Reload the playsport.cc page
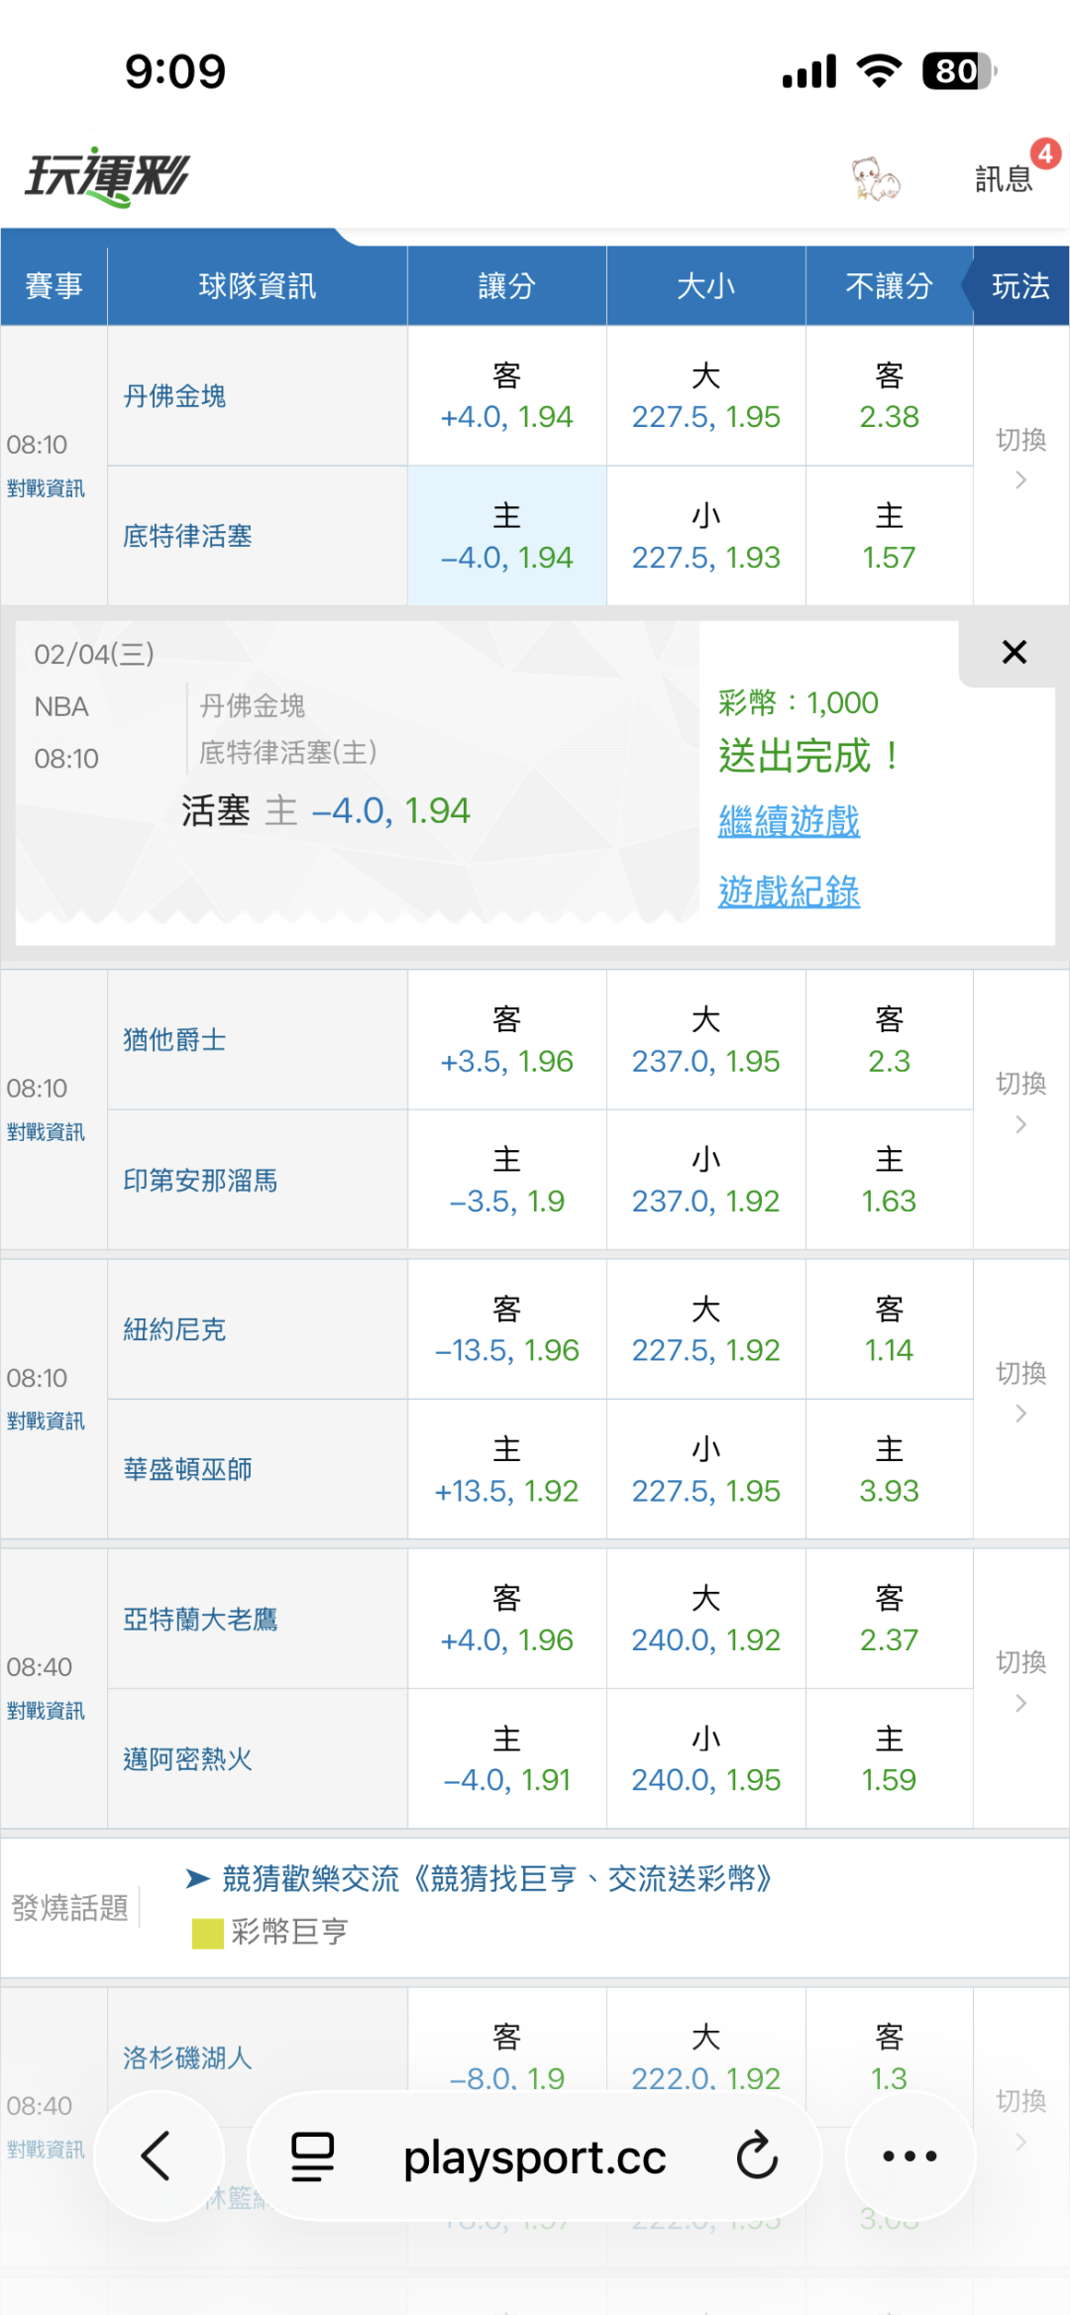Viewport: 1070px width, 2315px height. [x=757, y=2156]
